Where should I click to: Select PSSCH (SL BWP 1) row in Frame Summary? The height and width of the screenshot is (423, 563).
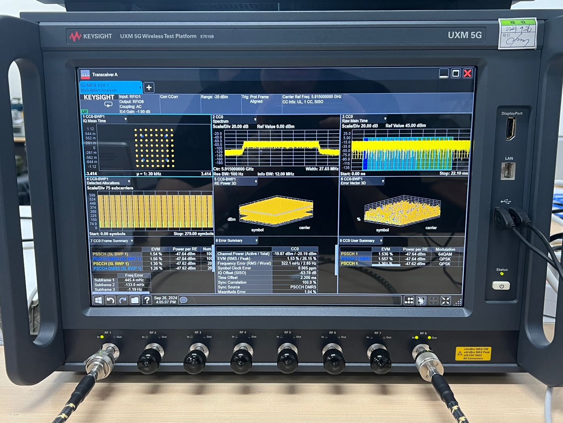[x=152, y=254]
